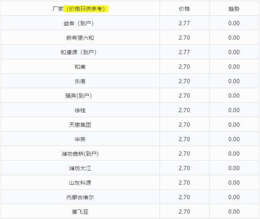Select price 2.70 in 乐港 row
This screenshot has height=219, width=260.
click(x=184, y=81)
